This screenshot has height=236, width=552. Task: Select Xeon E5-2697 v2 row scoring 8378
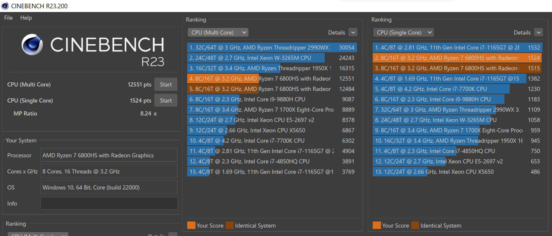(272, 120)
